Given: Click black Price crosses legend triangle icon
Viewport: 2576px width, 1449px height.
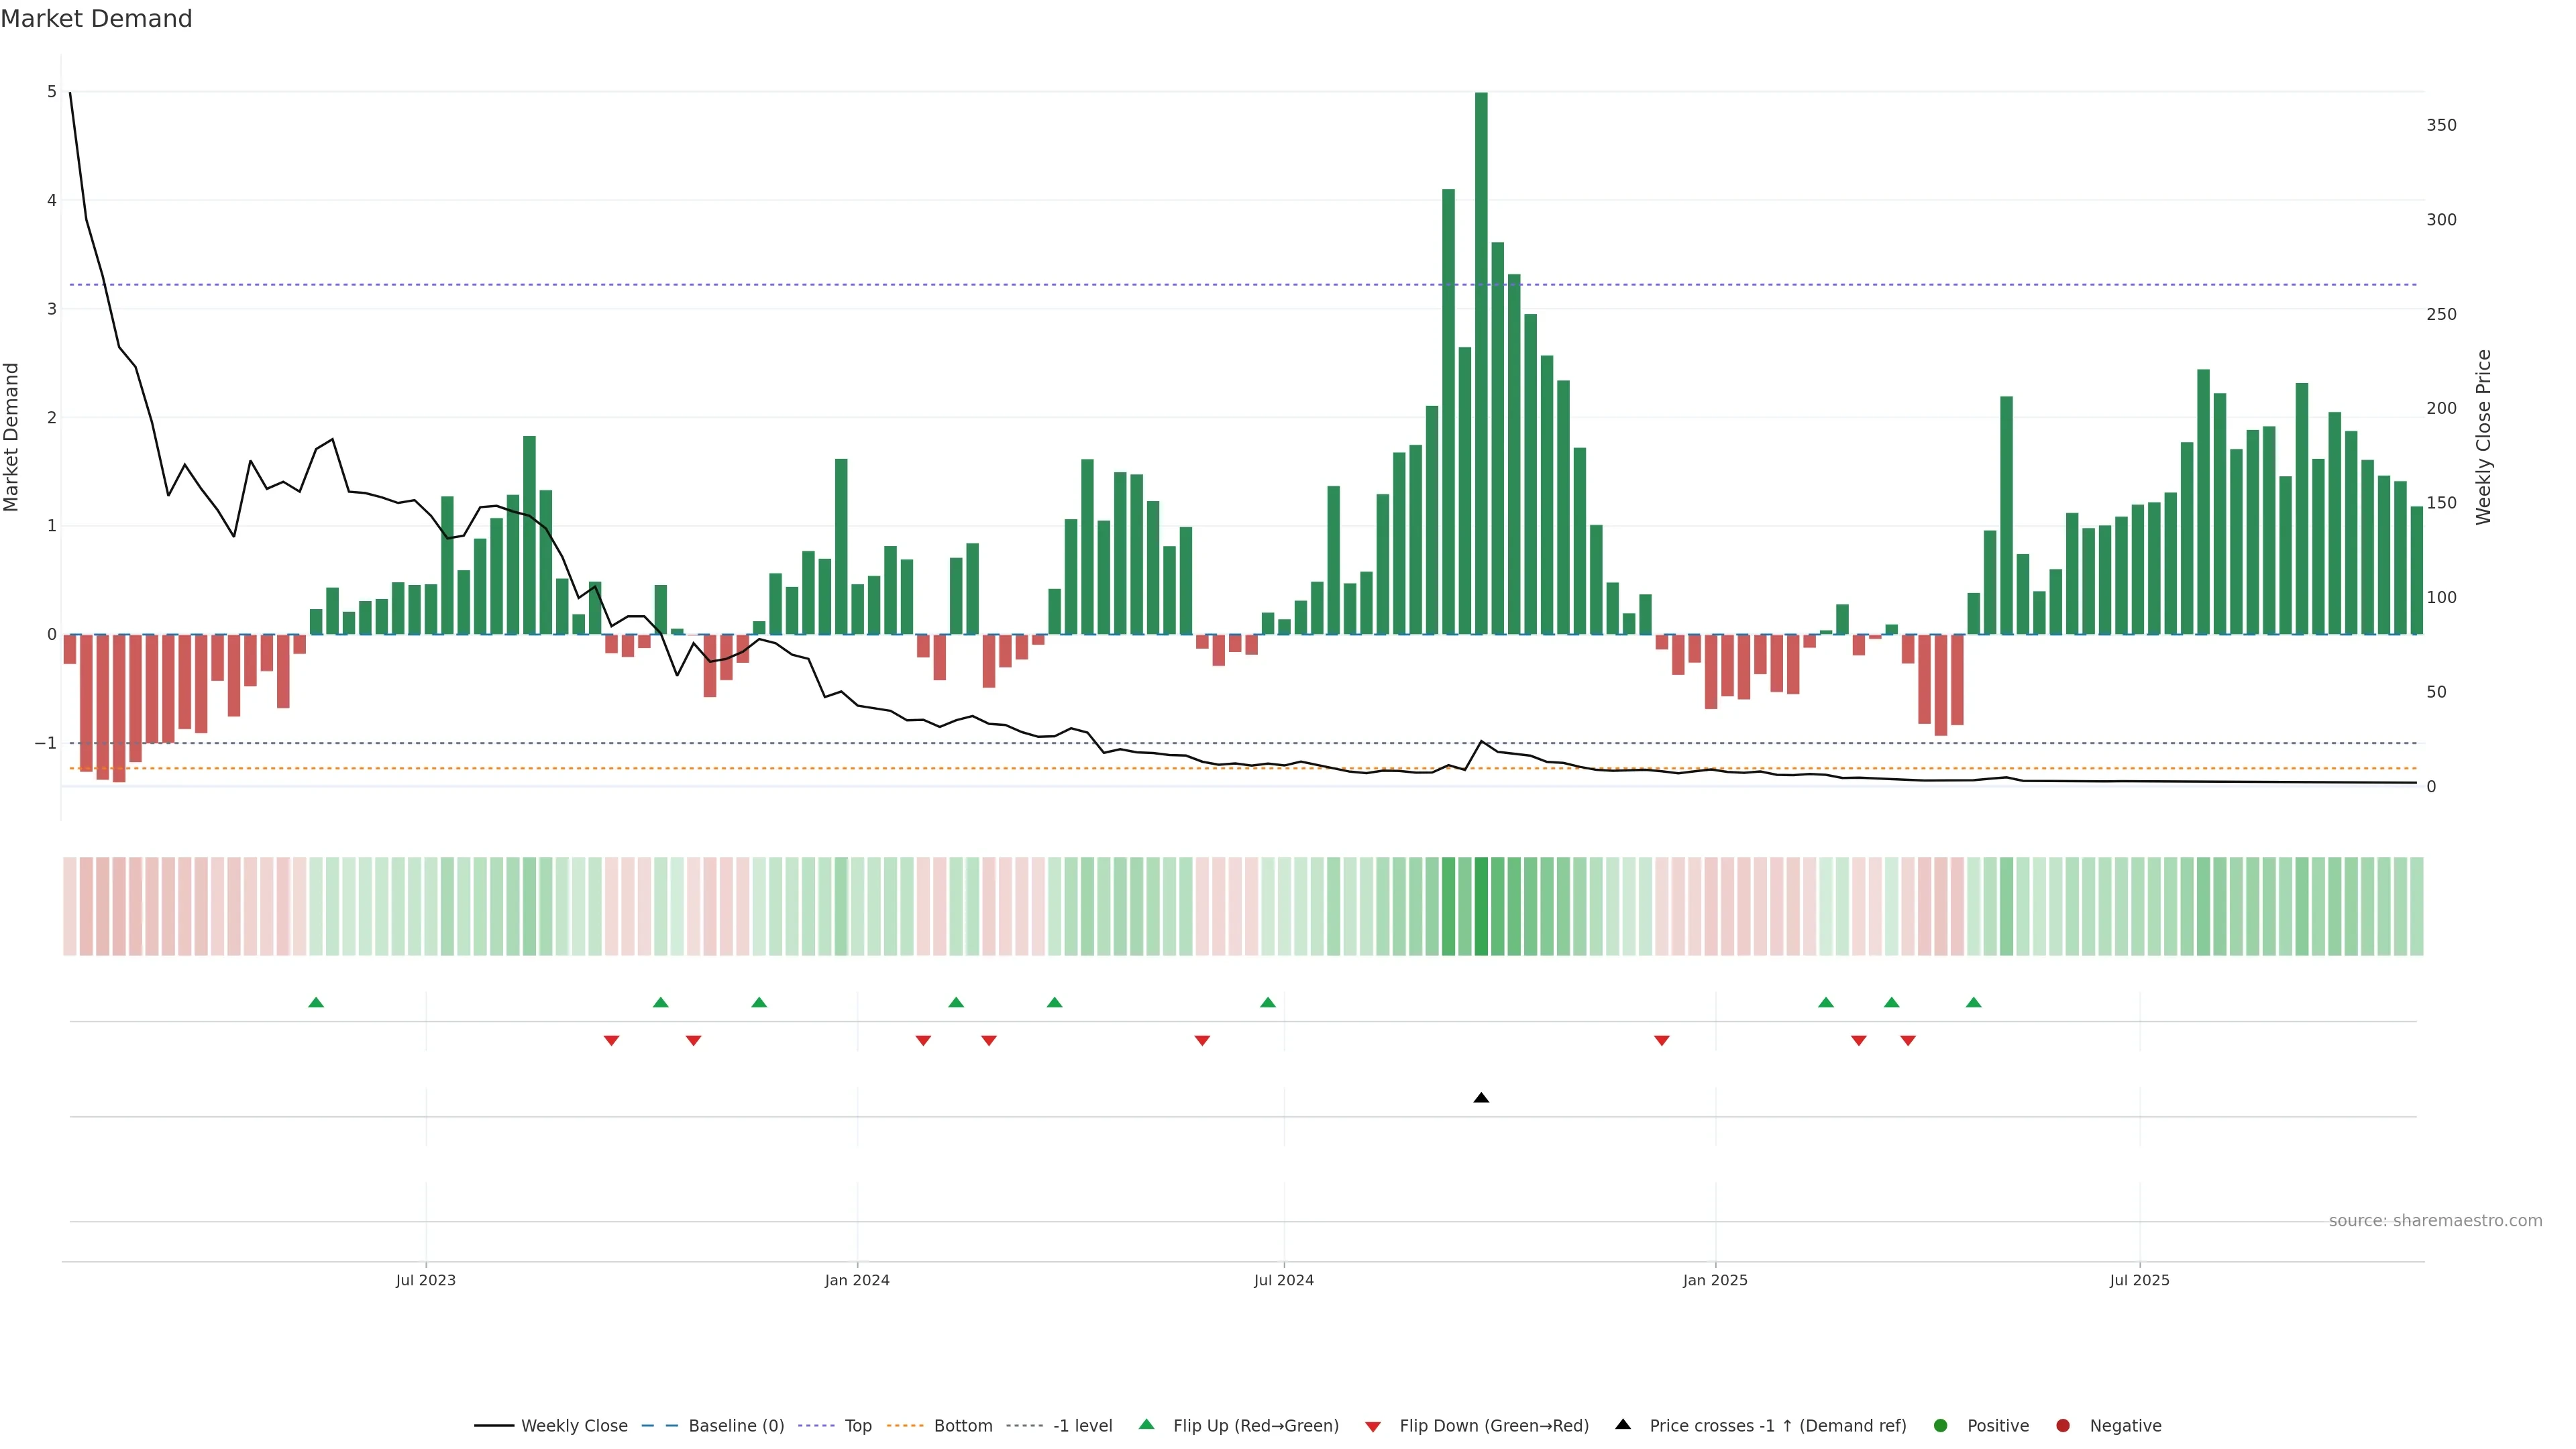Looking at the screenshot, I should (x=1623, y=1425).
